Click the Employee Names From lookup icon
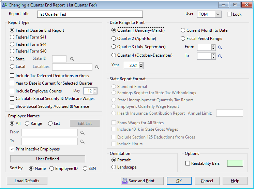254x189 pixels. click(x=82, y=133)
